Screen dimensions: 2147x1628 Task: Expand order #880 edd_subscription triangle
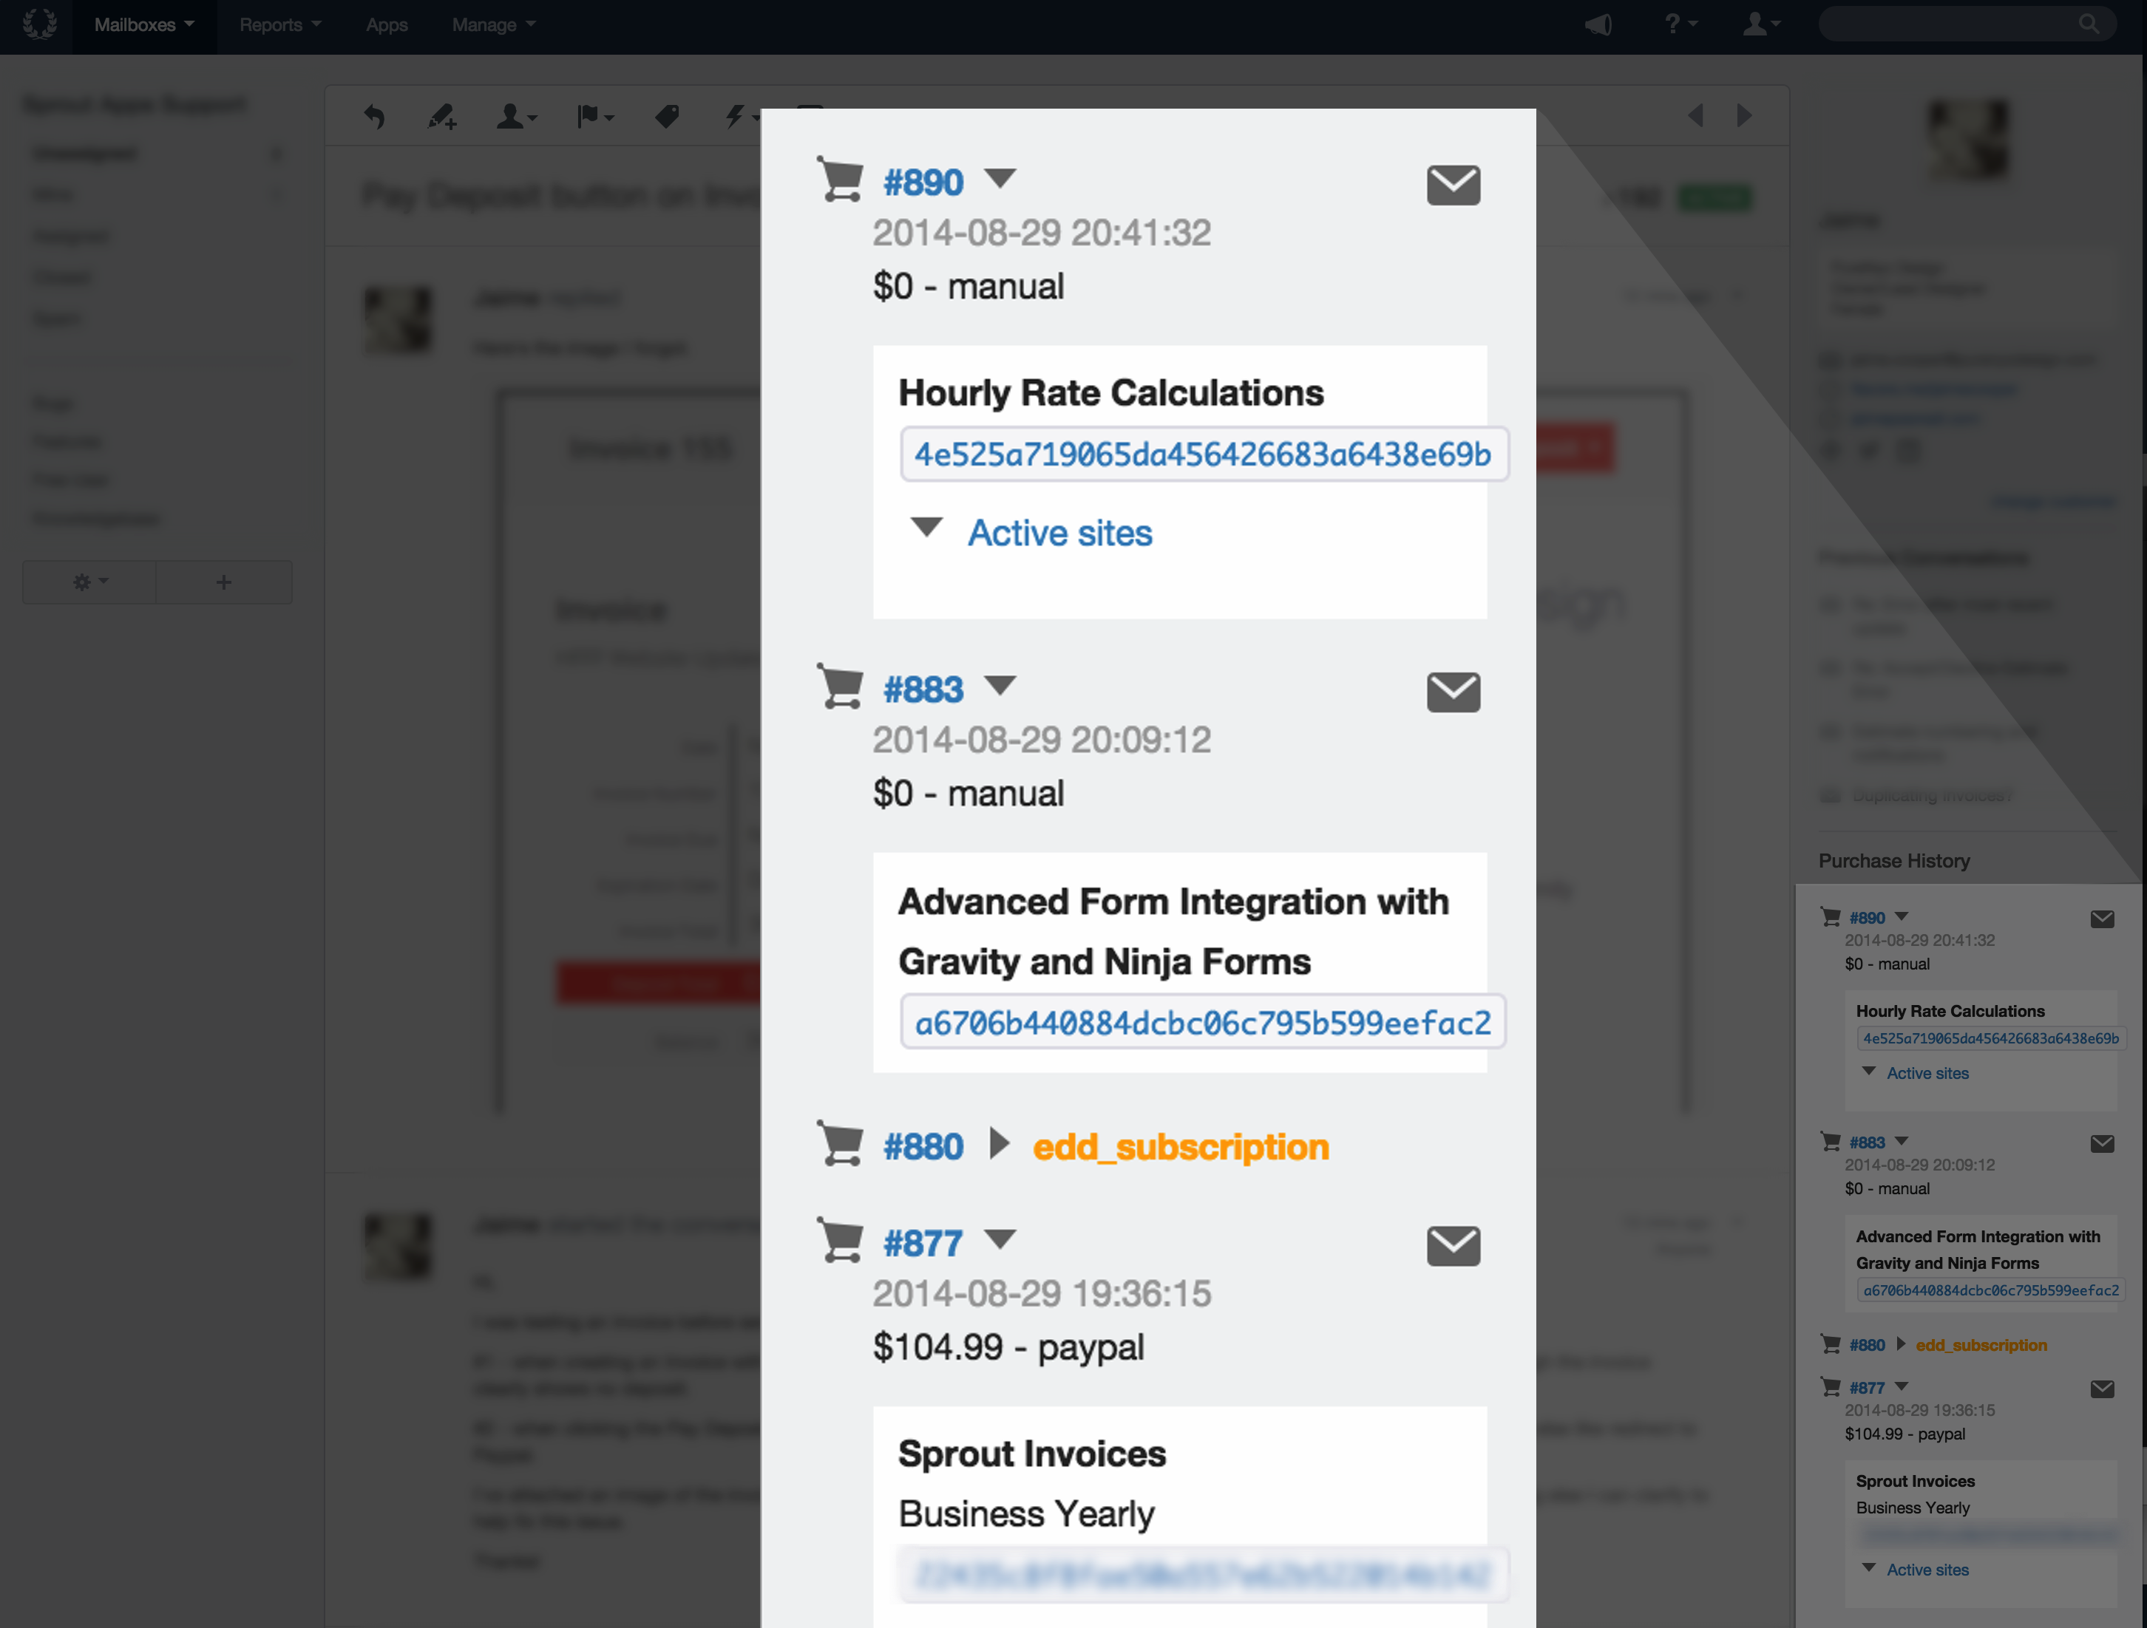999,1144
